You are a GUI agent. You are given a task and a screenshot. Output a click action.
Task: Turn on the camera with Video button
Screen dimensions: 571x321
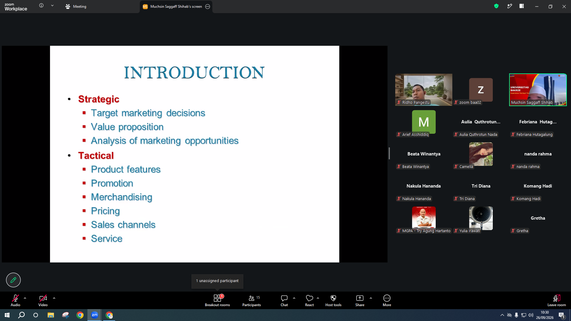43,300
